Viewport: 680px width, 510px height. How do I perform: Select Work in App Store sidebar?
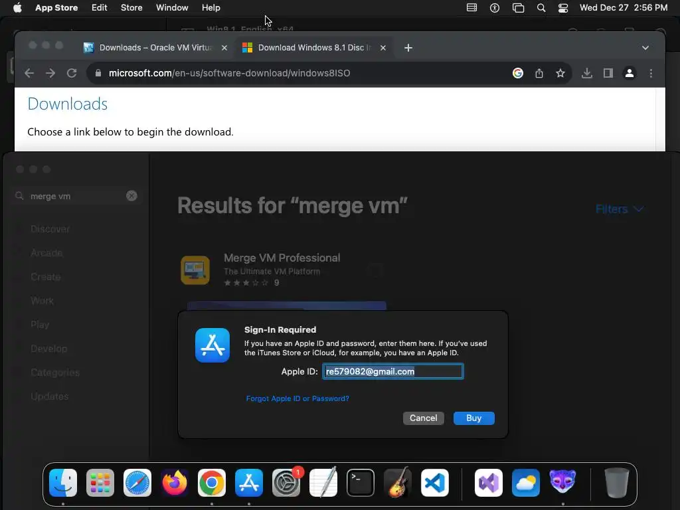pyautogui.click(x=42, y=301)
